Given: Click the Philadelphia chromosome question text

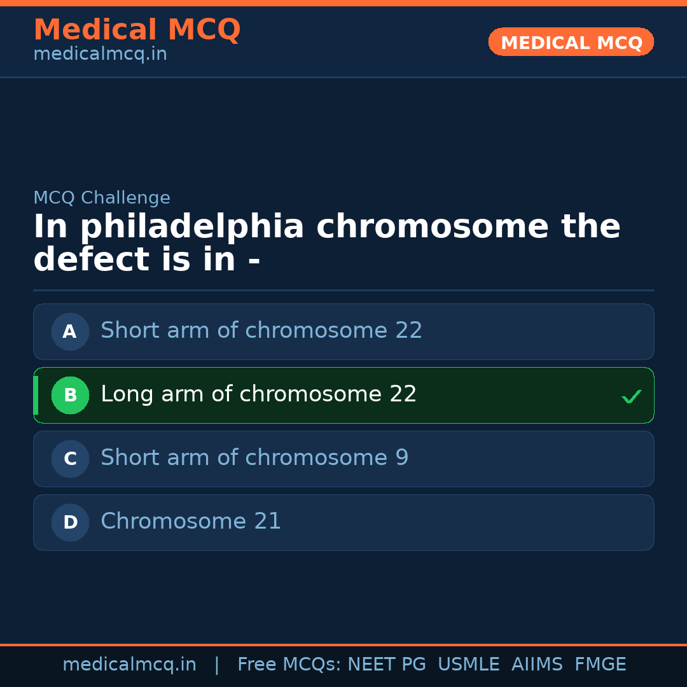Looking at the screenshot, I should coord(326,244).
